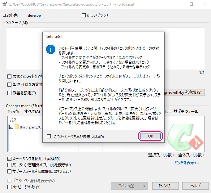Select the サブモジュール check filter

pos(186,111)
